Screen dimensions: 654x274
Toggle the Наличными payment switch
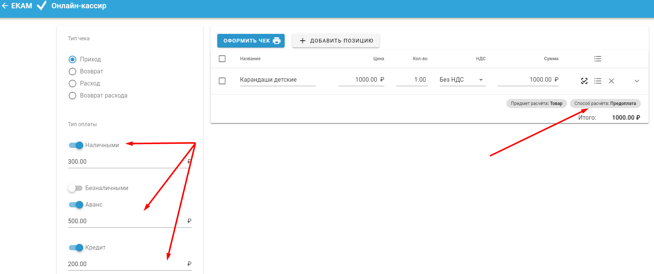pos(76,145)
